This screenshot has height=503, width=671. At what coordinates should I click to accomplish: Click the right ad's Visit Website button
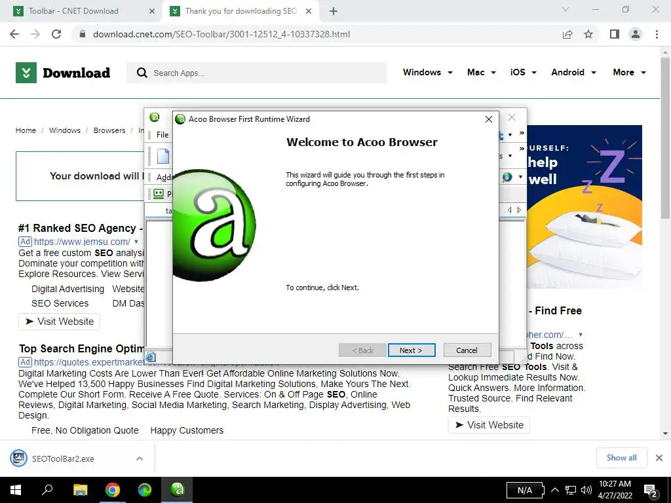(x=489, y=425)
